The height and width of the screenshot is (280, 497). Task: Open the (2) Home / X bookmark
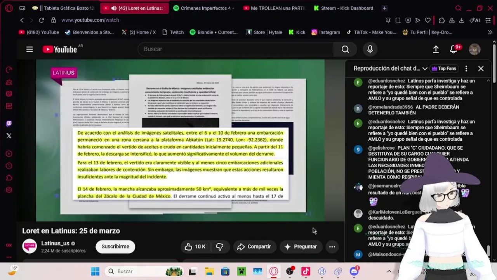click(x=139, y=32)
